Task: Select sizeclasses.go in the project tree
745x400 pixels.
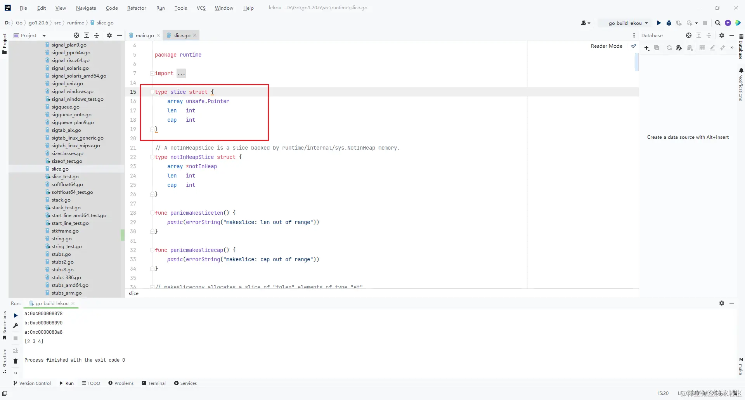Action: tap(67, 153)
